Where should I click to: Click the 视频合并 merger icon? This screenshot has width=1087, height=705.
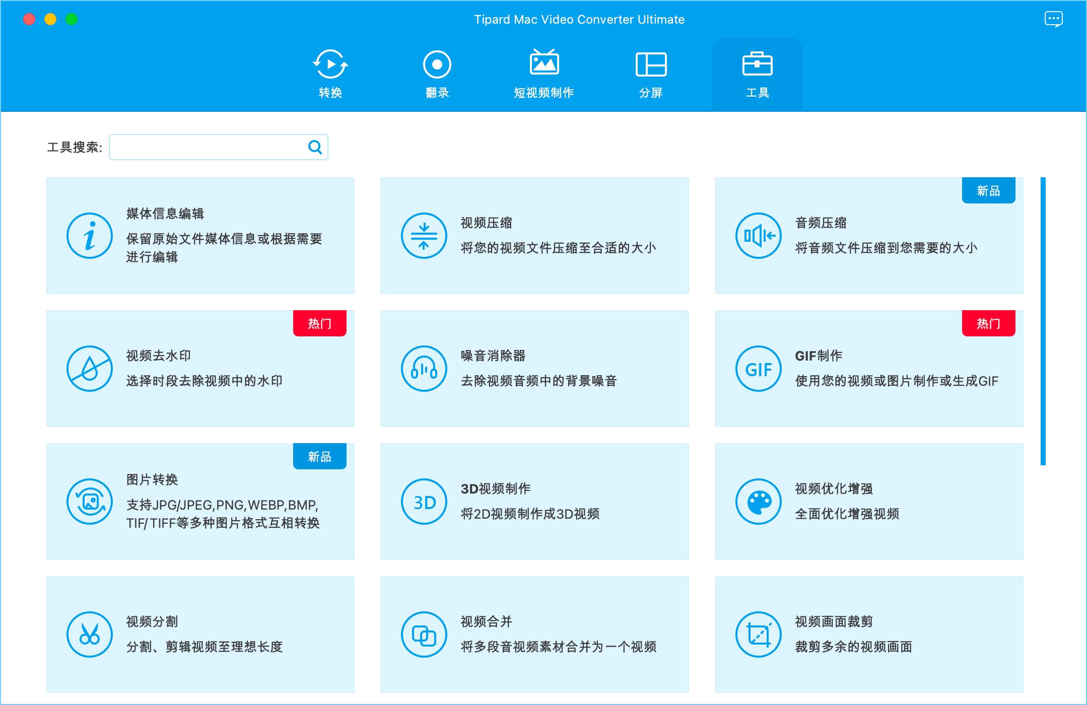coord(424,634)
